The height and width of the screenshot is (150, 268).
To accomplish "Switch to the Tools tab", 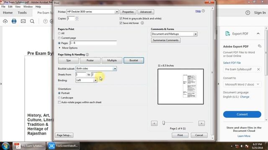I will pyautogui.click(x=22, y=12).
